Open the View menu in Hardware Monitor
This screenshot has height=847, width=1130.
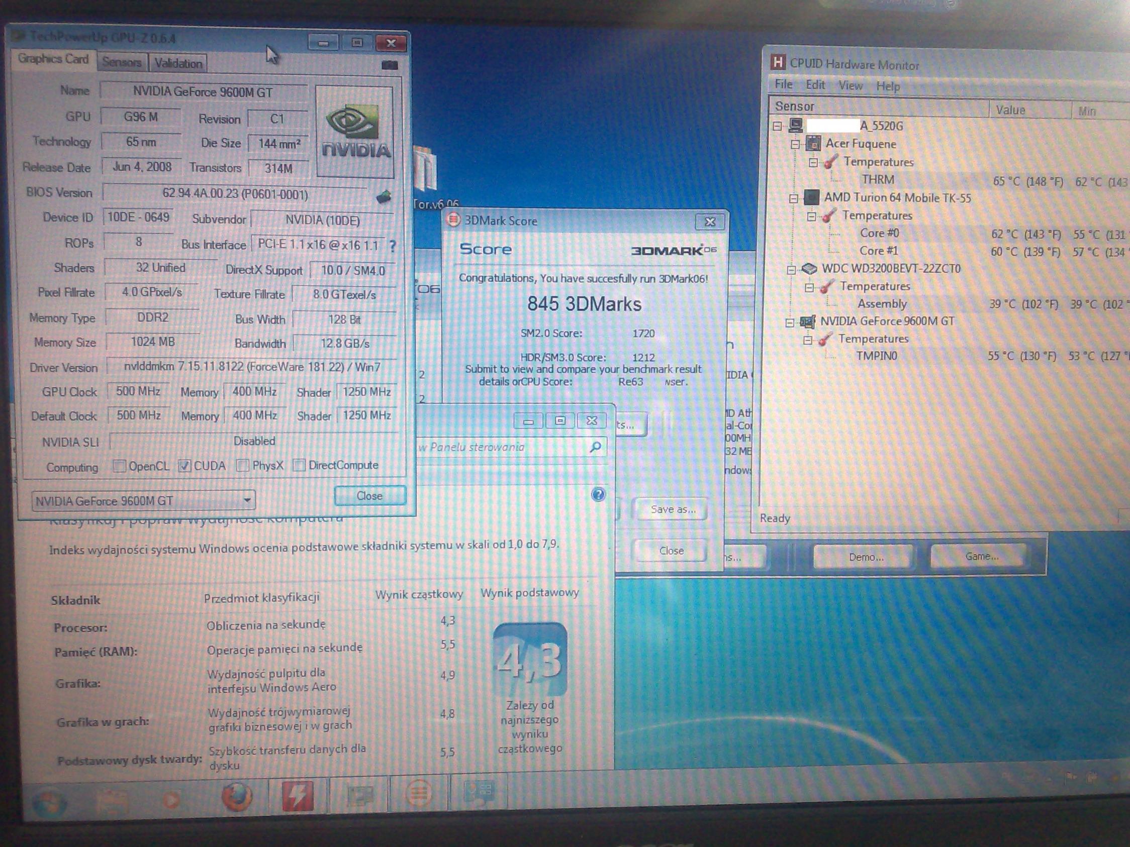pos(851,85)
